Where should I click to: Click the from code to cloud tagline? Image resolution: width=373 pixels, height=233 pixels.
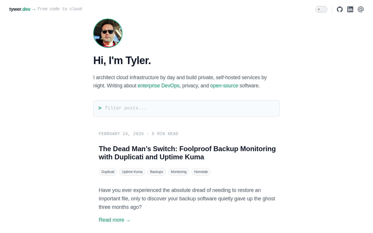[60, 9]
